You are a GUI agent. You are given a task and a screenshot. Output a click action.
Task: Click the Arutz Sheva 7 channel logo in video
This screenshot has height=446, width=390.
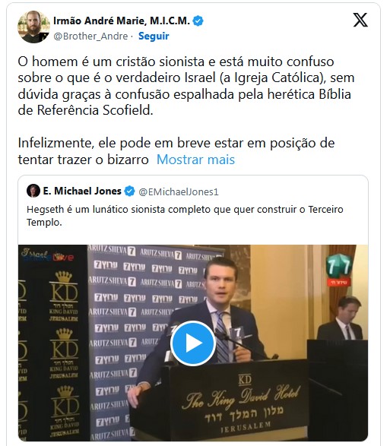(x=339, y=270)
